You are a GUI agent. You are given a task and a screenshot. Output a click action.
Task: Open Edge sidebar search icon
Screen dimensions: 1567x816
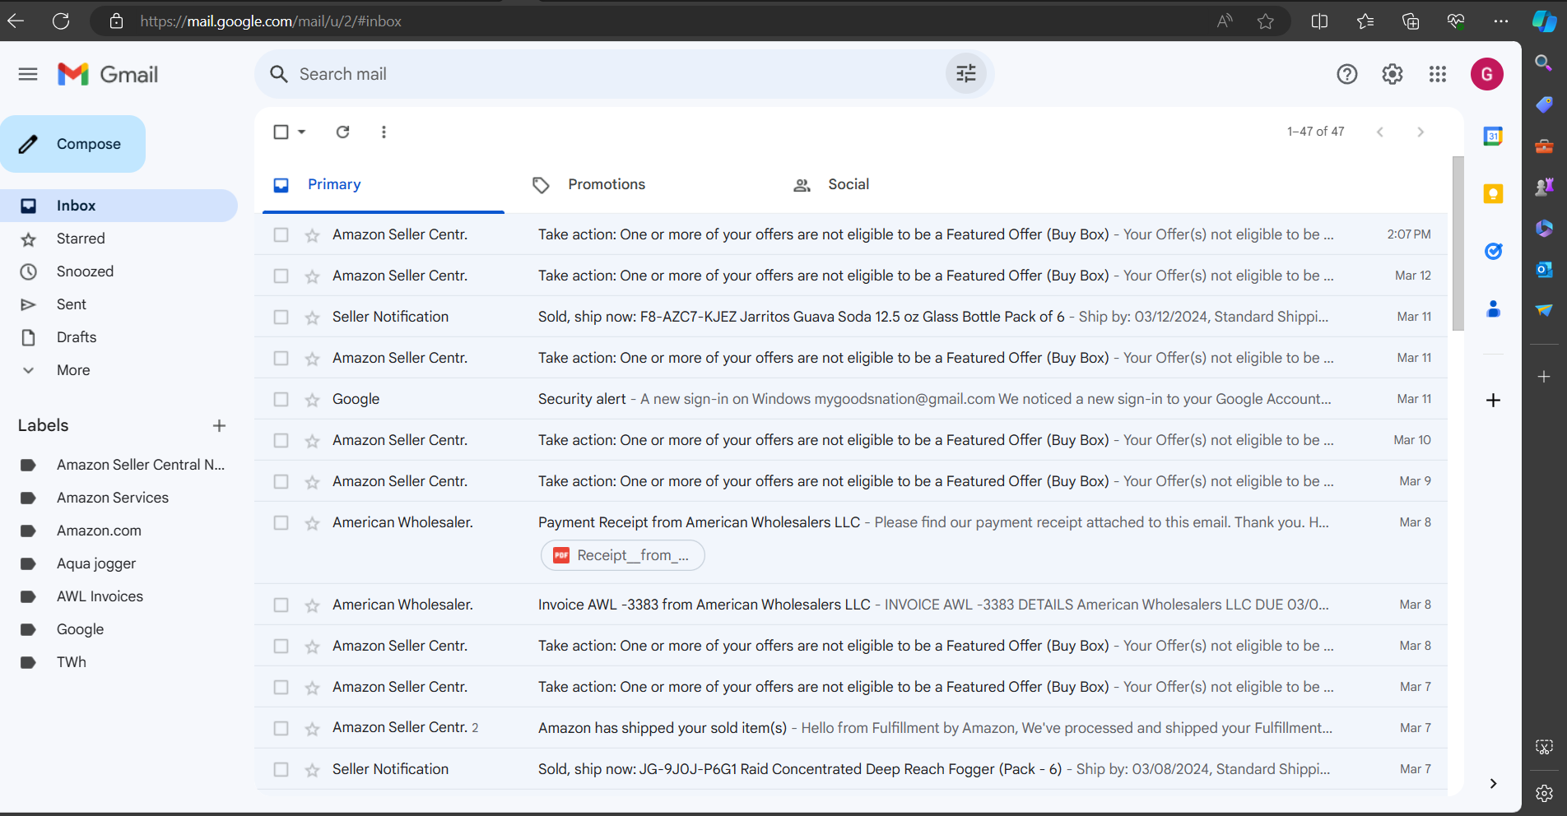(x=1544, y=63)
